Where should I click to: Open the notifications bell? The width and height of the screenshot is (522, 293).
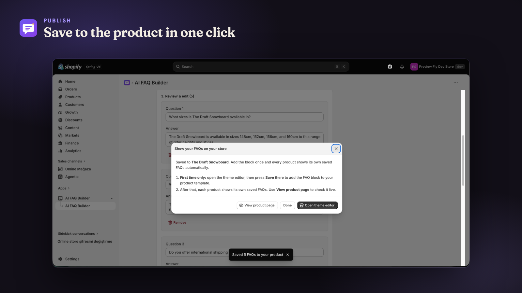(402, 67)
